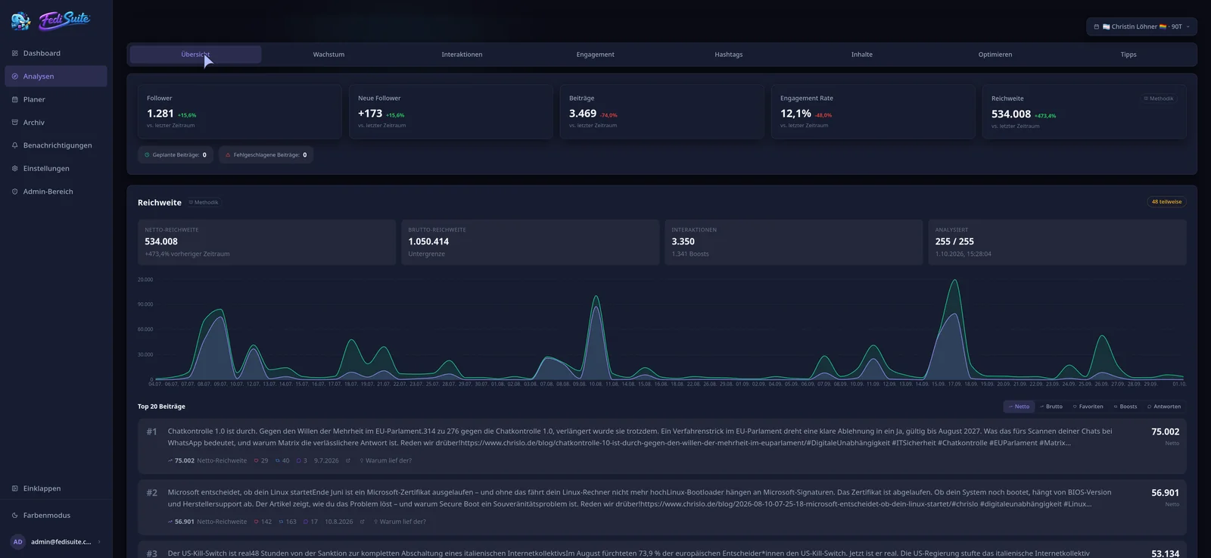
Task: Click the Follower 1.281 stat card
Action: [239, 111]
